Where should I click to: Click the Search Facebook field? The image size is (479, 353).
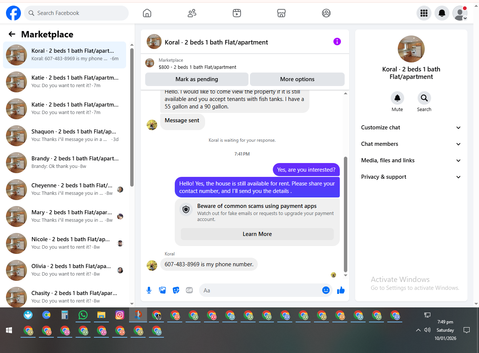pyautogui.click(x=76, y=13)
